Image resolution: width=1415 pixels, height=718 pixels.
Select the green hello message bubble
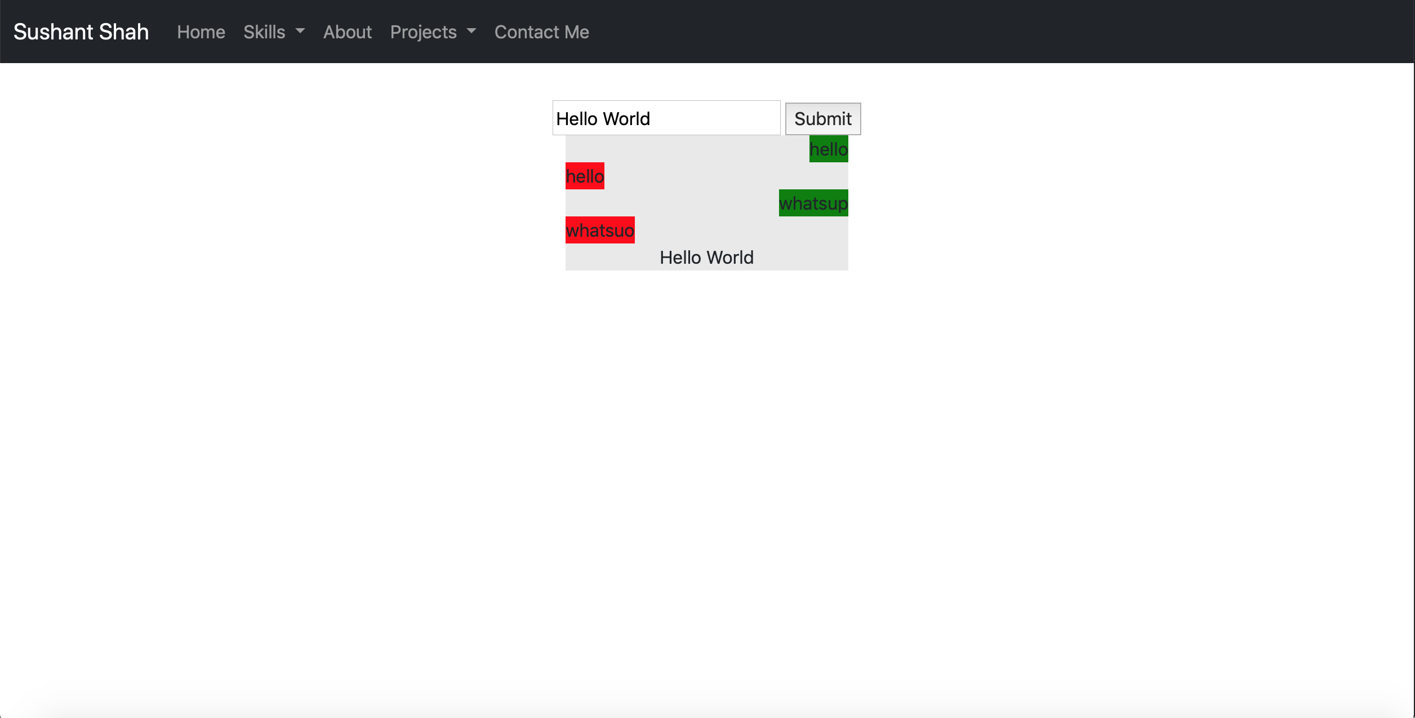tap(828, 149)
